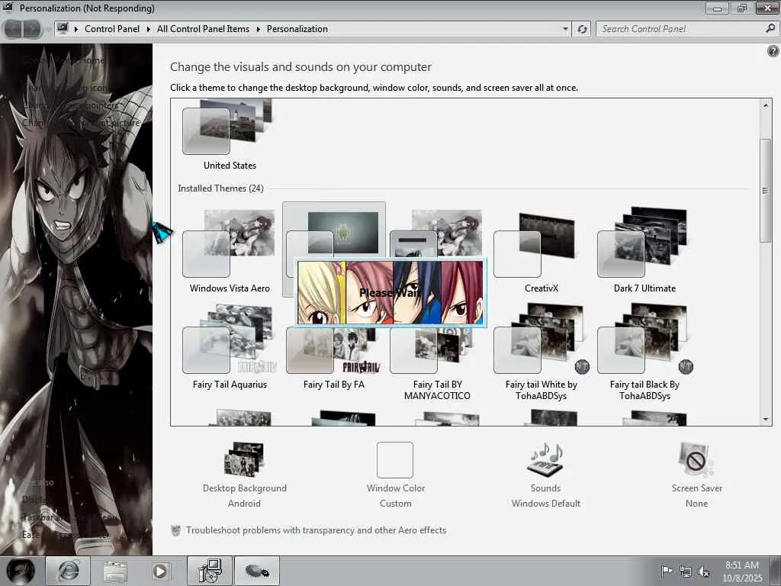This screenshot has width=781, height=586.
Task: Click the Installed Themes (24) header
Action: click(220, 188)
